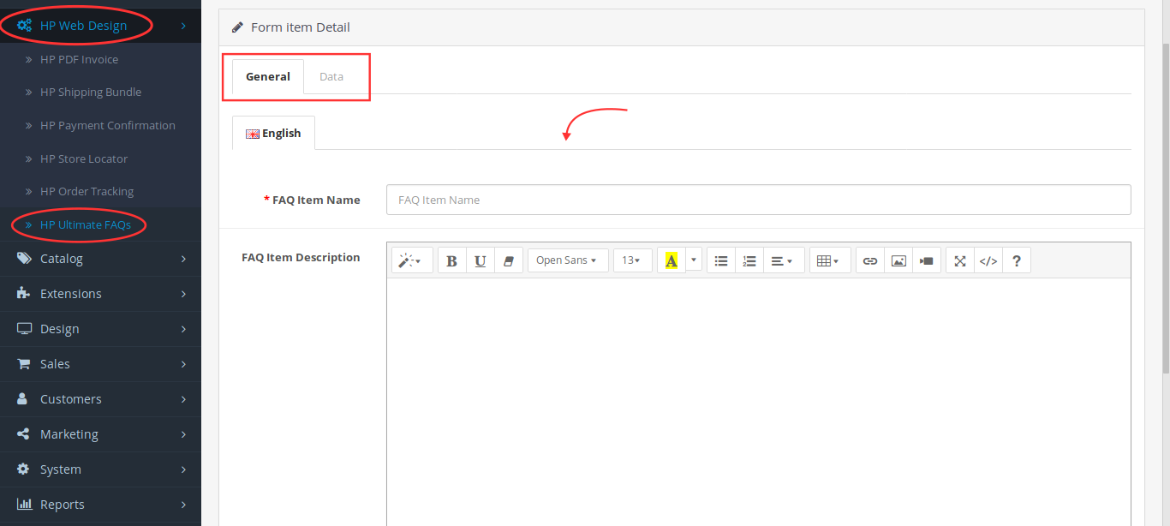Screen dimensions: 1170x526
Task: Insert an unordered bullet list
Action: [x=721, y=260]
